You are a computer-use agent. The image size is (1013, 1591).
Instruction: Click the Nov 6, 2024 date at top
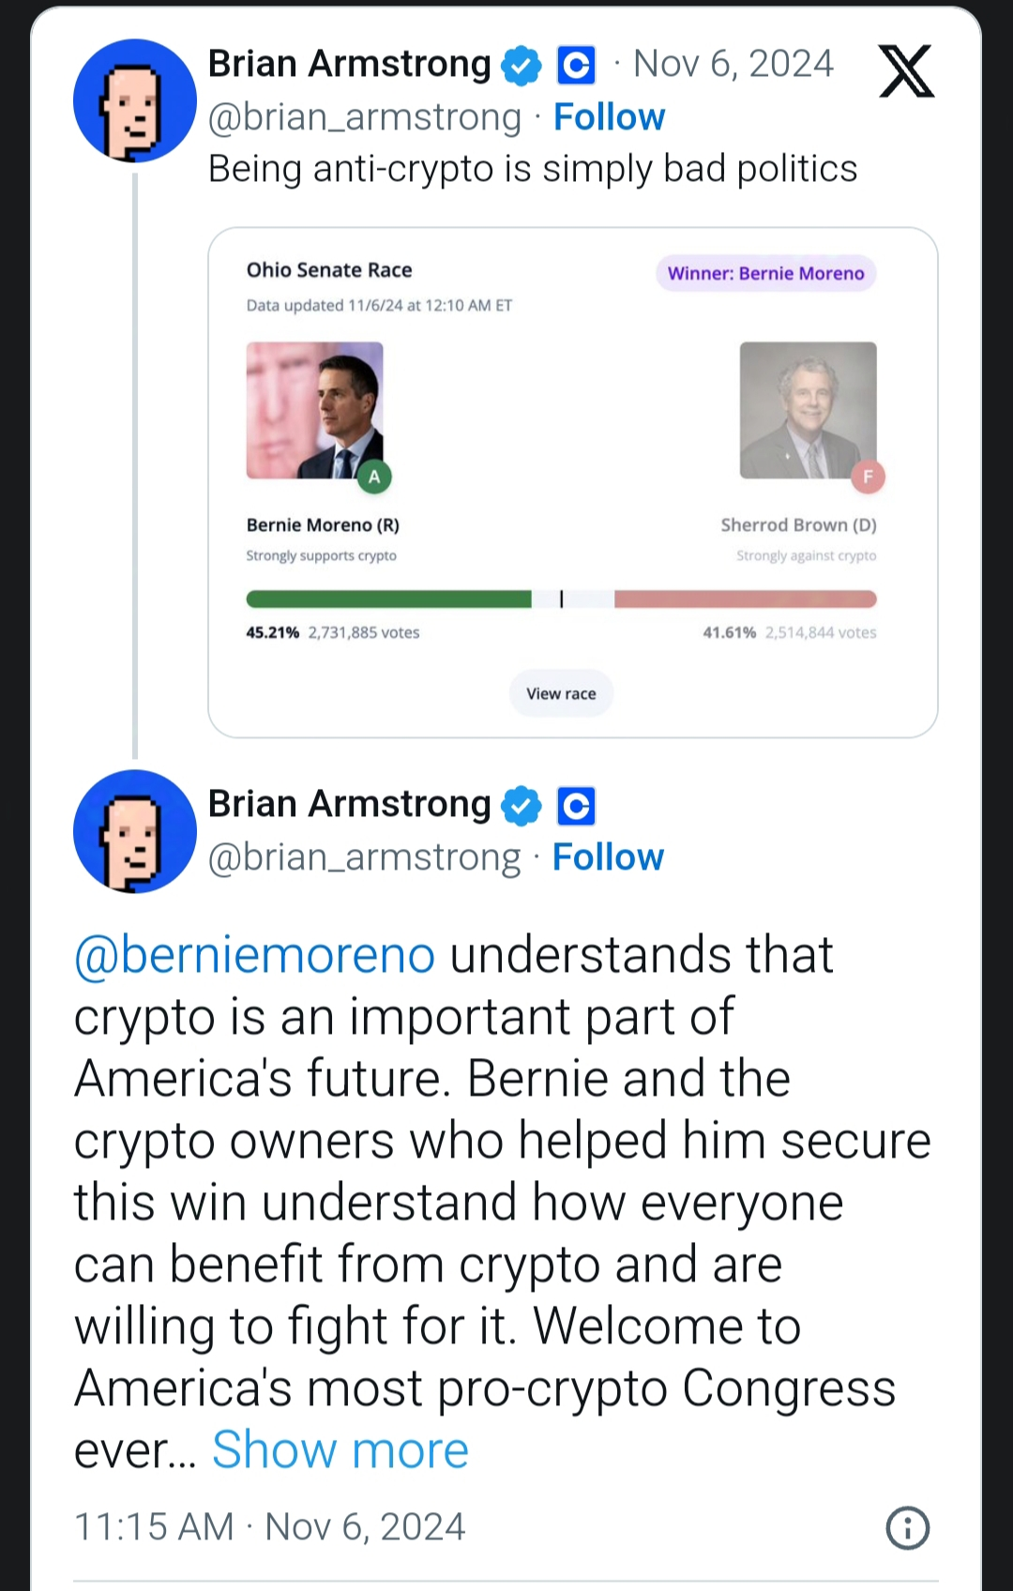[x=733, y=64]
